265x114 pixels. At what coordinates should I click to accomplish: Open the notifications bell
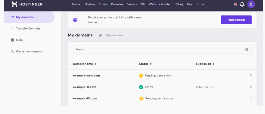click(242, 4)
